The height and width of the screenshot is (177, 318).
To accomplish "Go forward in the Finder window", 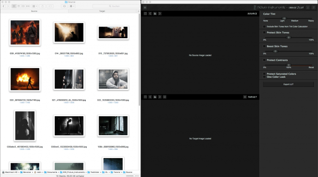I will tap(8, 6).
